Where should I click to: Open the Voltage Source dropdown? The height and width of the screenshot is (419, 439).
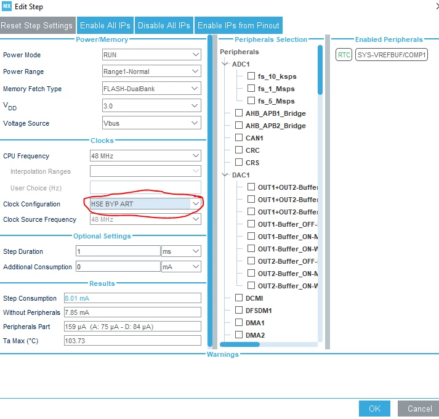tap(151, 123)
